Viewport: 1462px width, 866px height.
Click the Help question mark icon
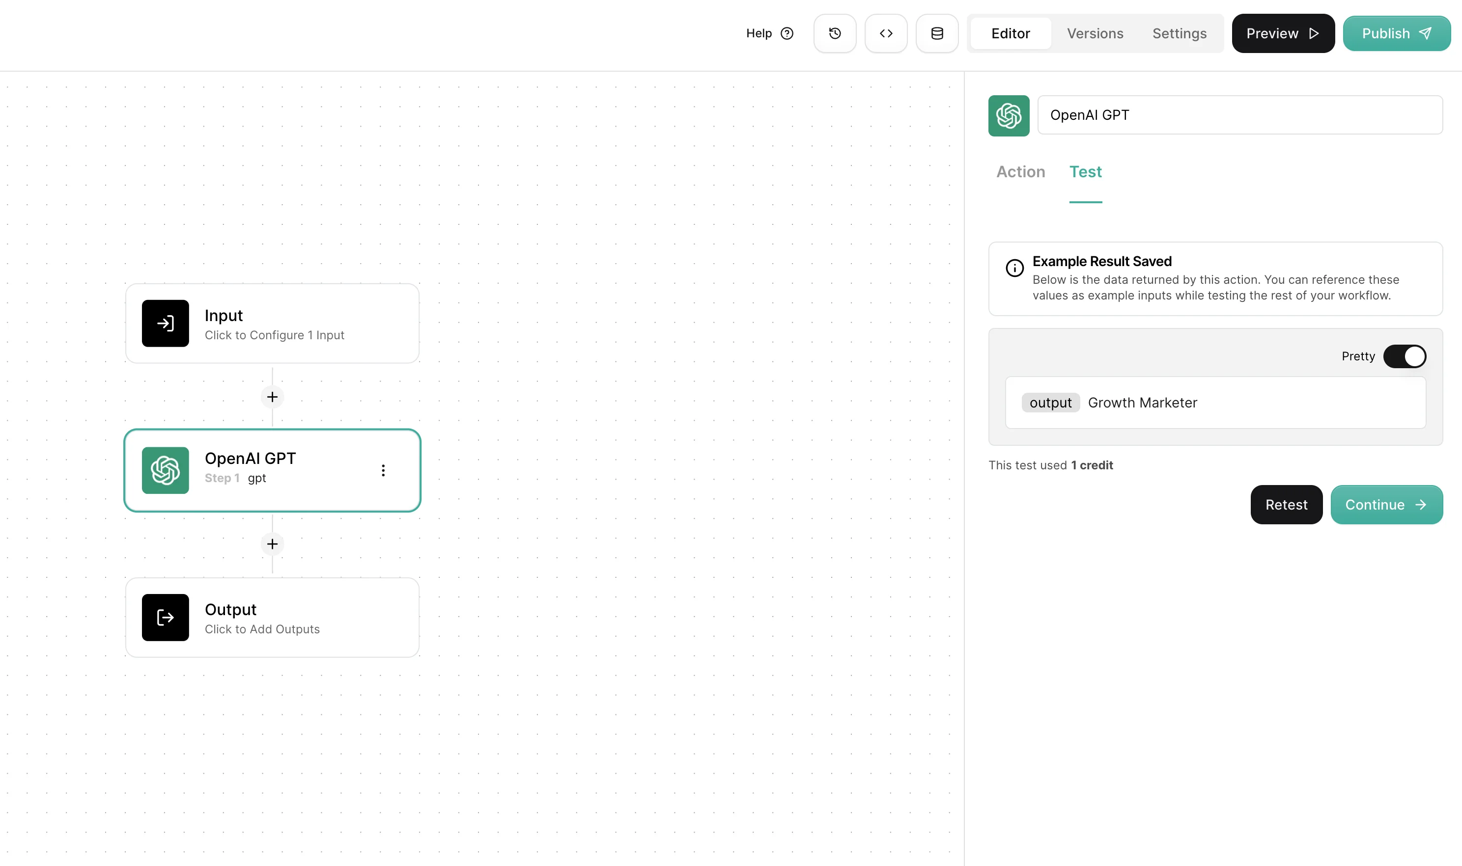787,33
